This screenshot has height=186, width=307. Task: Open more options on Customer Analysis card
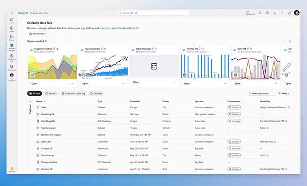(72, 83)
